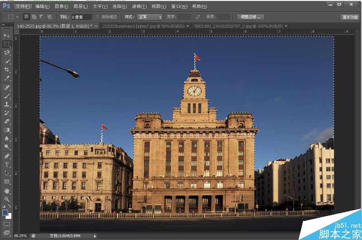Reset default foreground and background colors

4,206
